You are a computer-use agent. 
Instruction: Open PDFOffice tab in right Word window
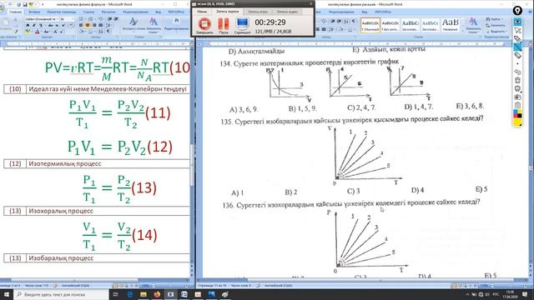(x=383, y=12)
